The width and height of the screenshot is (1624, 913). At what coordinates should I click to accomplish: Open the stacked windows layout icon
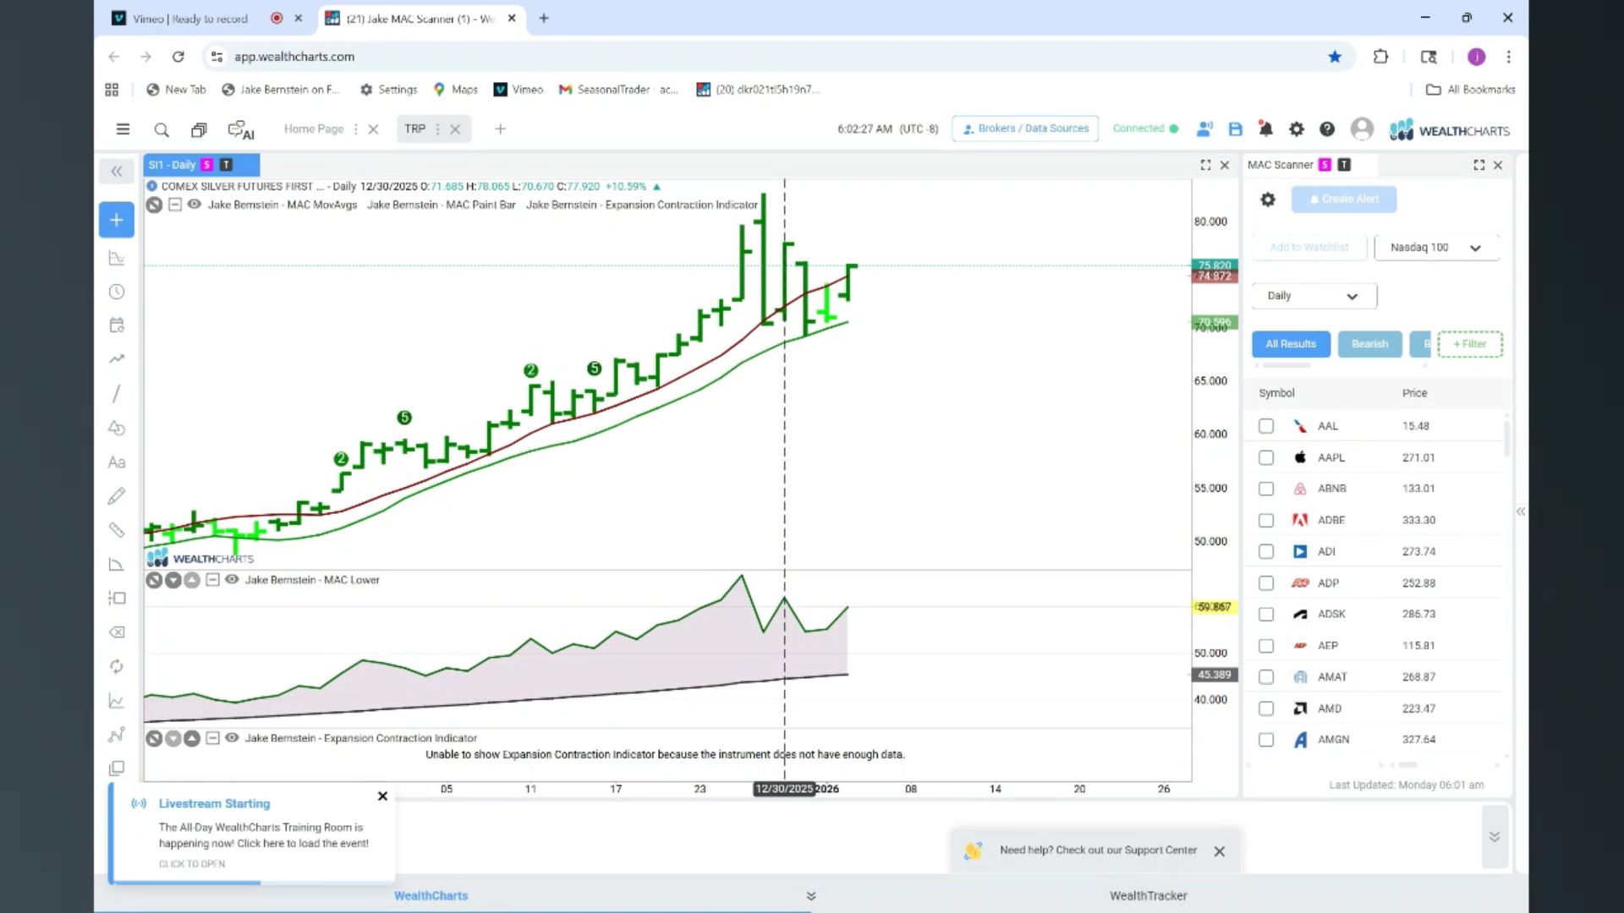coord(199,129)
